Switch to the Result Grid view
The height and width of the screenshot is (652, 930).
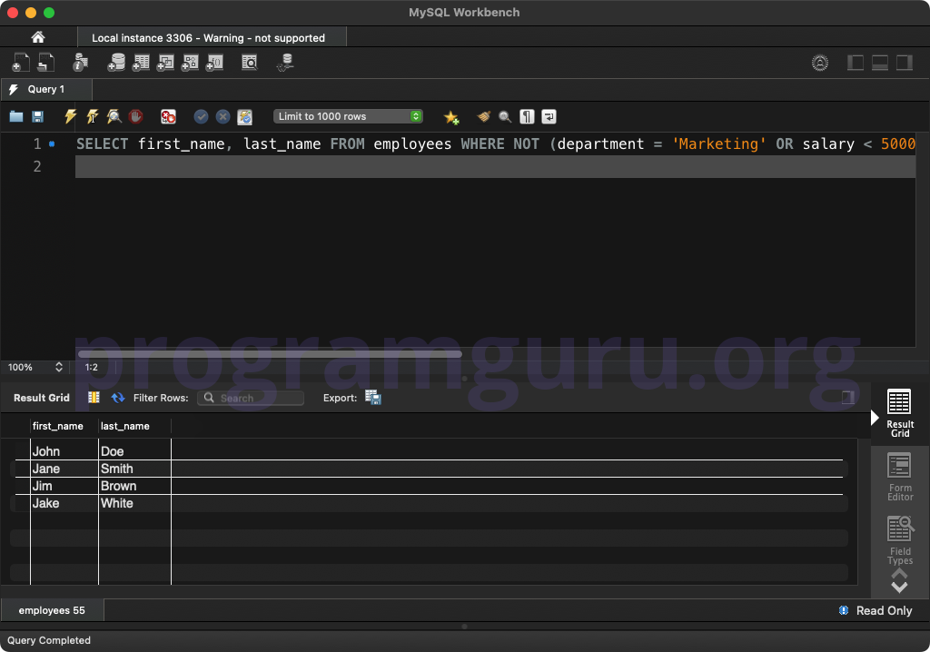tap(899, 413)
